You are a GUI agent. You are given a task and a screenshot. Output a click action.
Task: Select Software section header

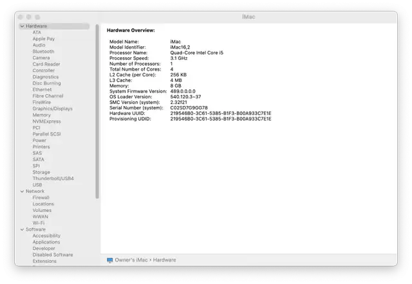click(x=36, y=229)
